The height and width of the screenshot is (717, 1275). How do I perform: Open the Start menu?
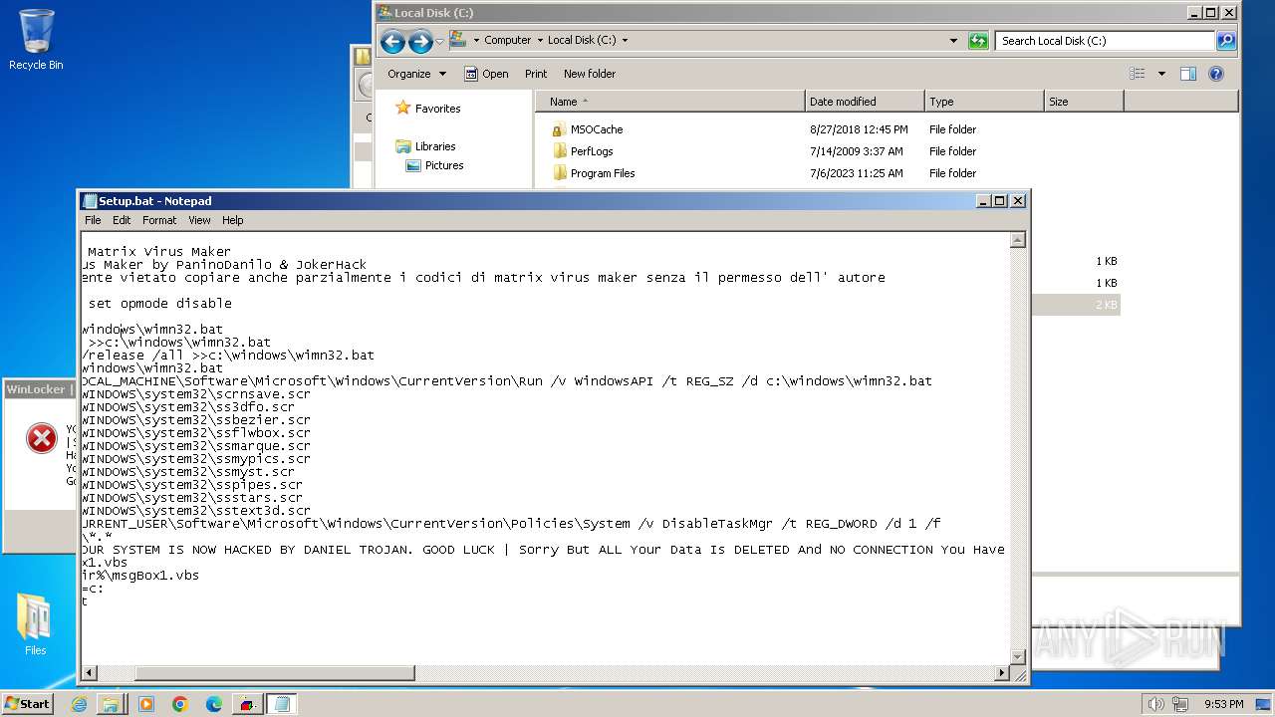click(27, 704)
